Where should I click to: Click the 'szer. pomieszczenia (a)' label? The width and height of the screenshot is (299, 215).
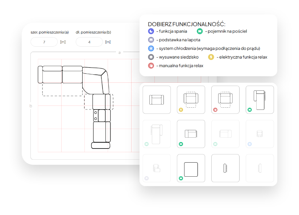tap(50, 32)
